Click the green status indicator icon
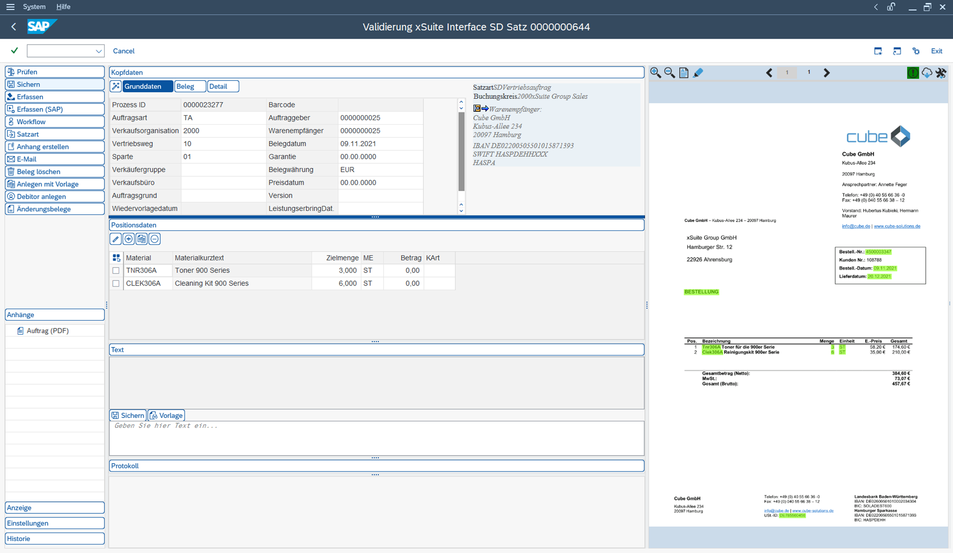The height and width of the screenshot is (553, 953). (913, 73)
